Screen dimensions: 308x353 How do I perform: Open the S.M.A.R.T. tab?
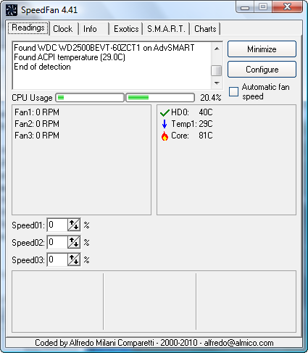pyautogui.click(x=166, y=29)
